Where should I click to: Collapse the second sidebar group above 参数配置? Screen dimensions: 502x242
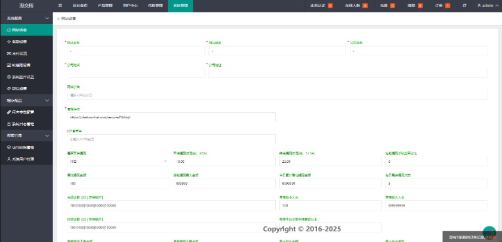(47, 100)
